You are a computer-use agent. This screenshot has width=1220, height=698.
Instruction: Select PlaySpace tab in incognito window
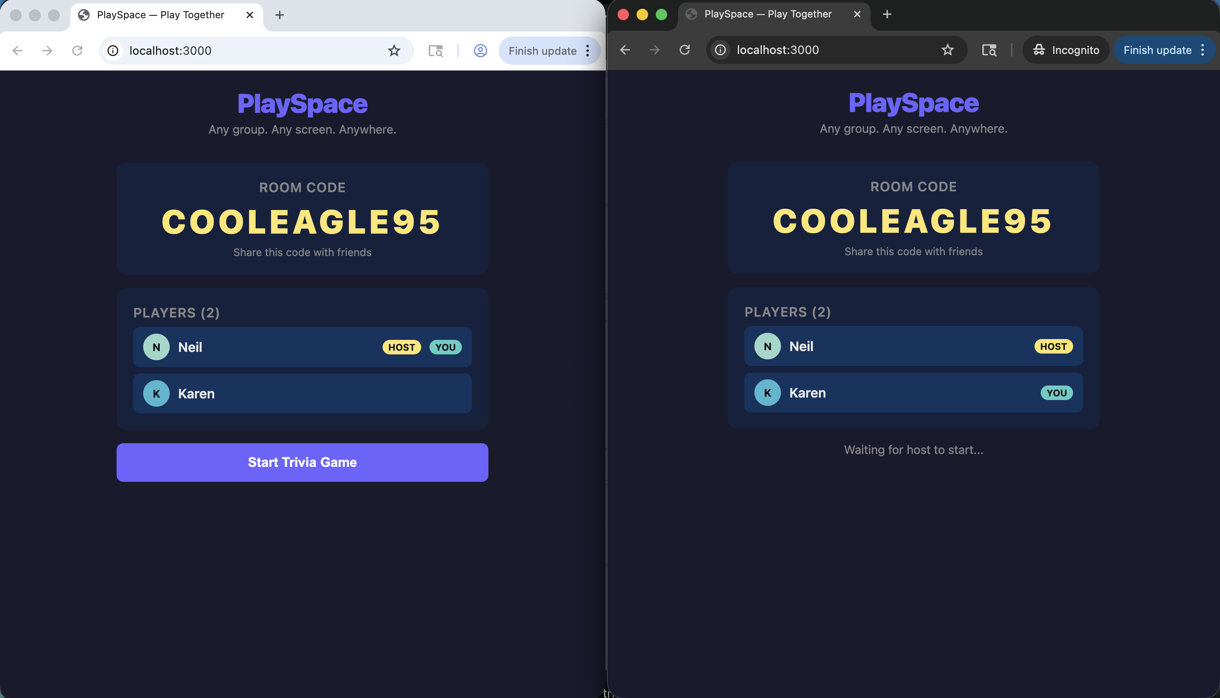[767, 14]
